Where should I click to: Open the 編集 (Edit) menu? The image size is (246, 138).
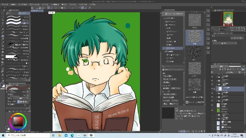click(x=13, y=5)
